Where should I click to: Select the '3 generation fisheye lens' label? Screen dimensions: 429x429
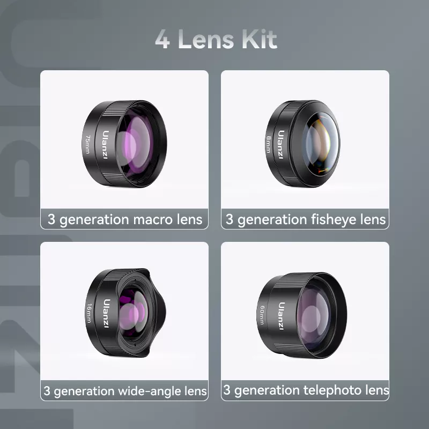click(305, 219)
